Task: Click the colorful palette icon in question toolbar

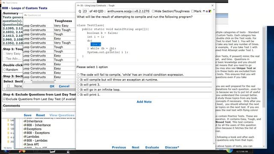Action: (x=210, y=11)
